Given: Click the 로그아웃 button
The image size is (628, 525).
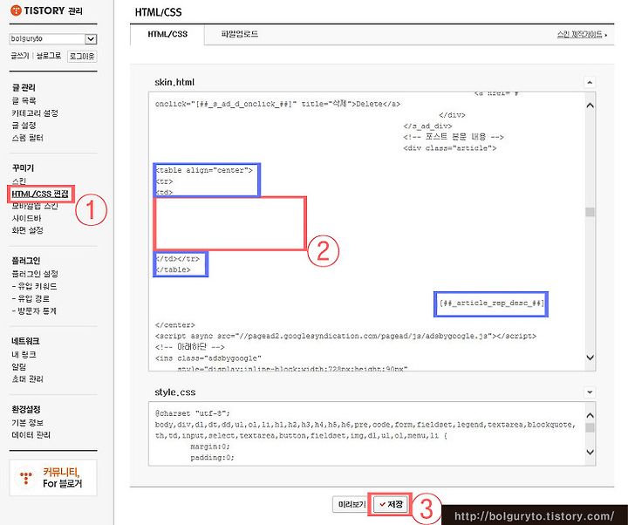Looking at the screenshot, I should 82,56.
